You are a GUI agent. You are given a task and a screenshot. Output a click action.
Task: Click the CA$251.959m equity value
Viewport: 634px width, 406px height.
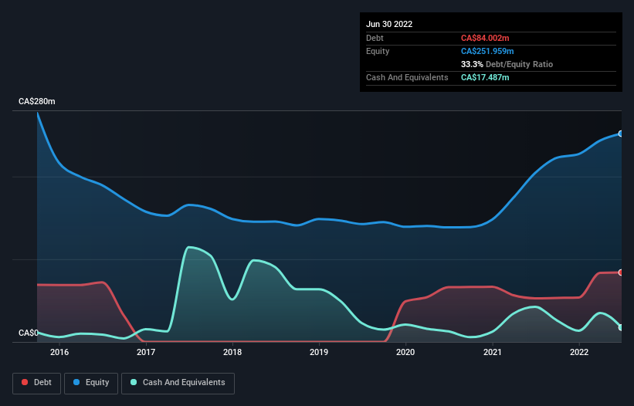tap(487, 51)
